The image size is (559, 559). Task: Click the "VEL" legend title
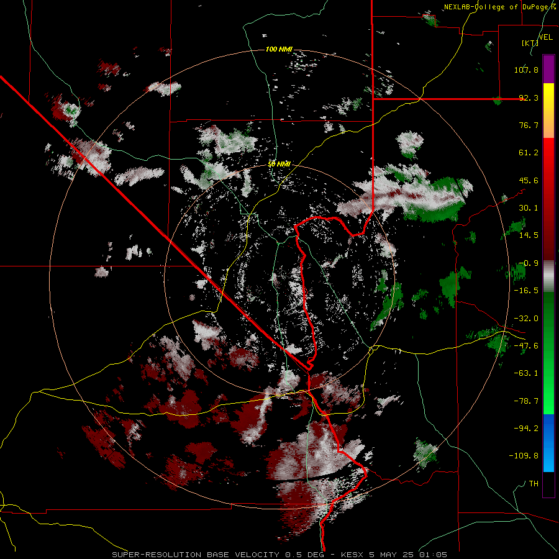click(545, 37)
